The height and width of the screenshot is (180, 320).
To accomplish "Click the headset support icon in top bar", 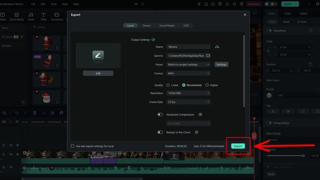I will [234, 4].
